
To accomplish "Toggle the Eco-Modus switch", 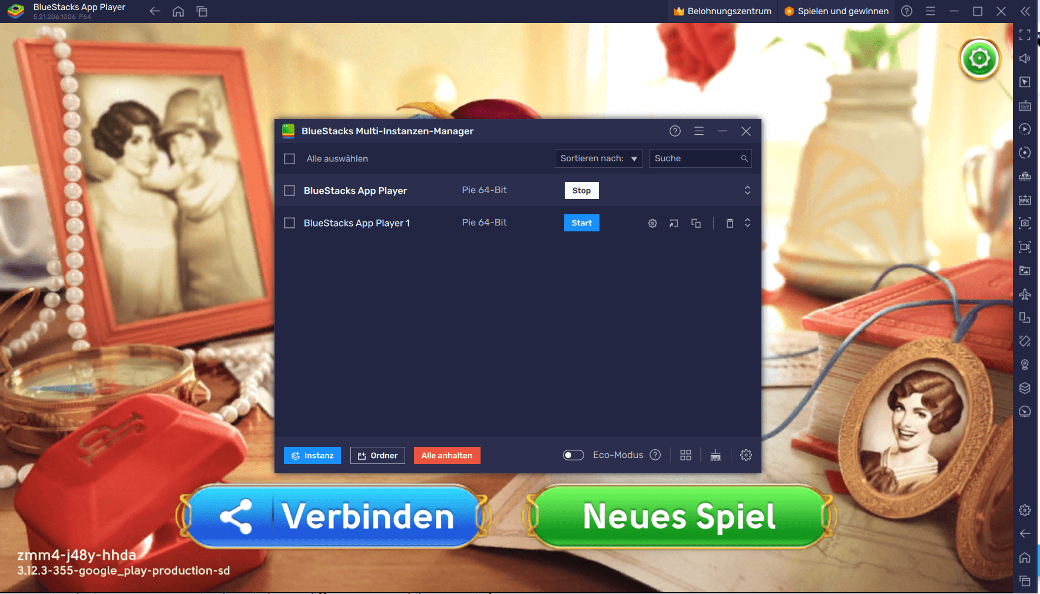I will tap(573, 455).
